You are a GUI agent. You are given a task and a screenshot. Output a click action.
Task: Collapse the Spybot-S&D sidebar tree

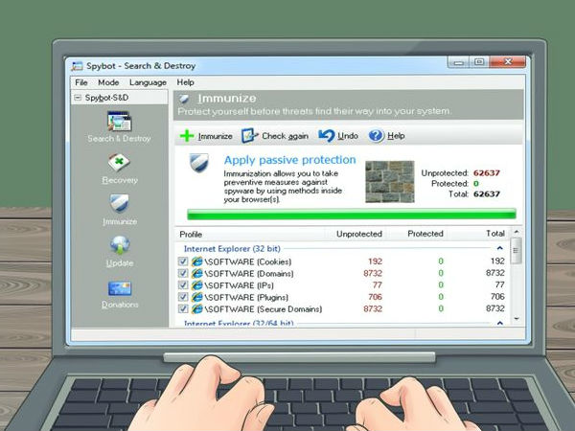point(78,98)
